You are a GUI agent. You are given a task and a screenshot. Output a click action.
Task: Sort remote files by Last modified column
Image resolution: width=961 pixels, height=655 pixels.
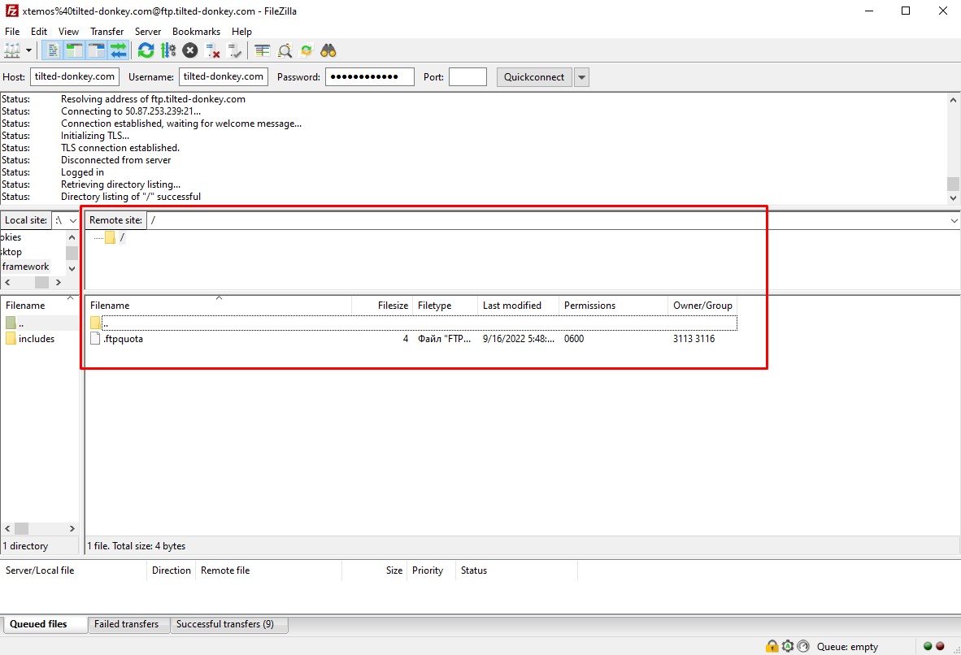point(519,305)
